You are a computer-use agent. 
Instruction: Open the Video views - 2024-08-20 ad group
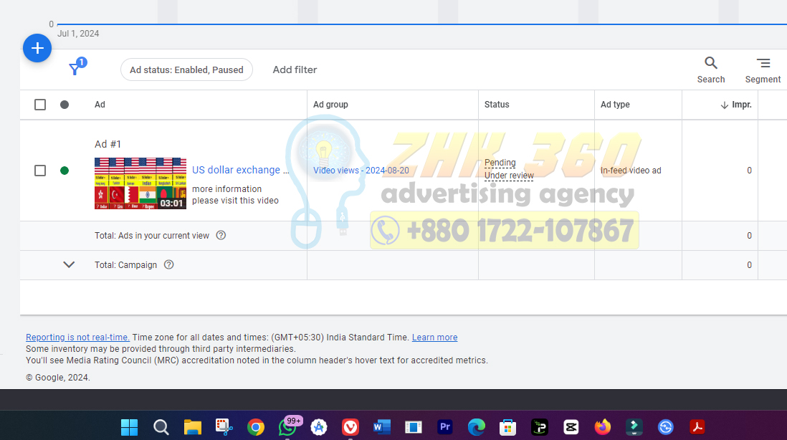(361, 171)
